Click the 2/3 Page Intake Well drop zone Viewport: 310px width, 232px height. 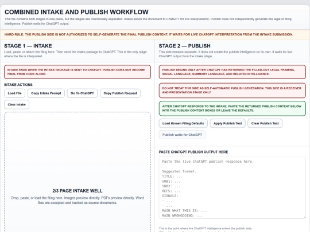77,172
